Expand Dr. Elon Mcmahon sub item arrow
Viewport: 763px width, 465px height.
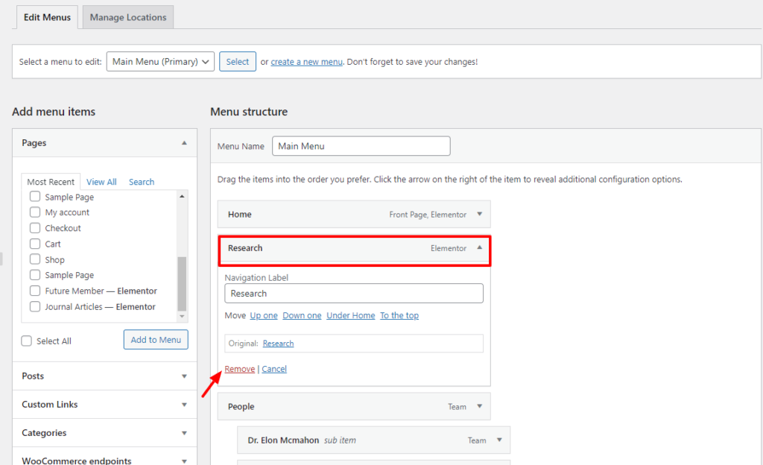pos(498,440)
